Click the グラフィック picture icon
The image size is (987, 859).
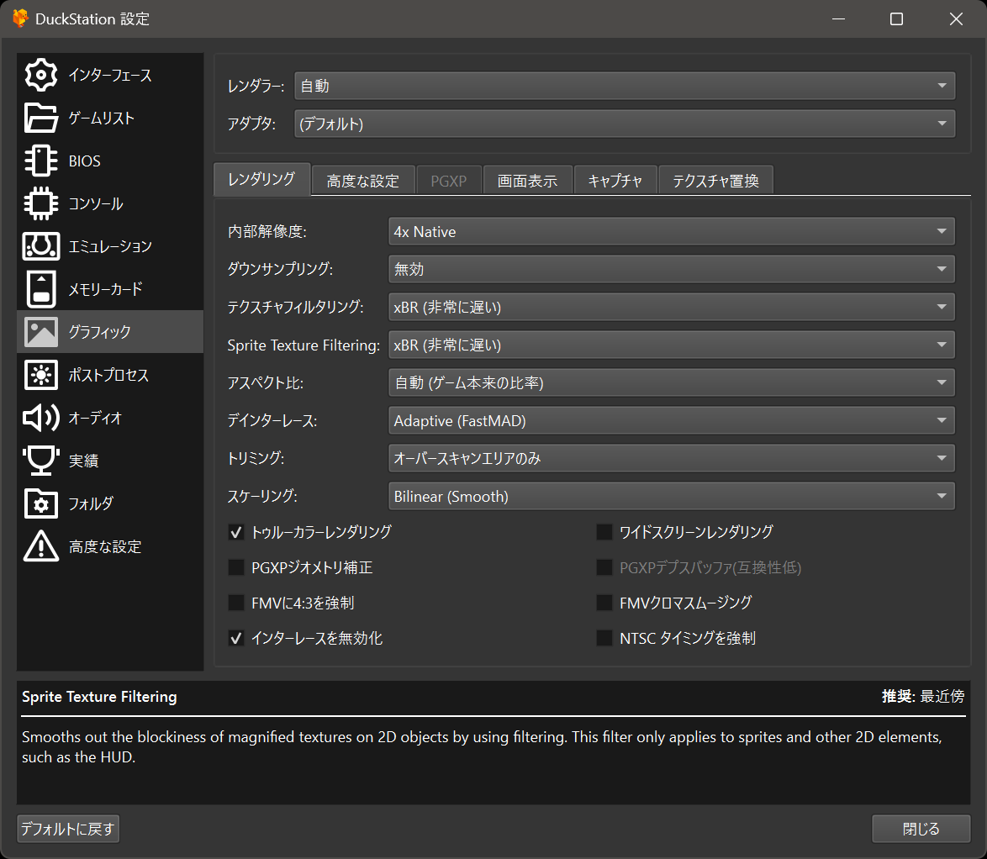pyautogui.click(x=41, y=332)
